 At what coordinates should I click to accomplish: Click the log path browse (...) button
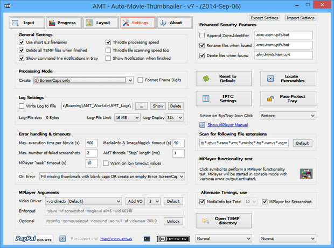click(x=142, y=106)
